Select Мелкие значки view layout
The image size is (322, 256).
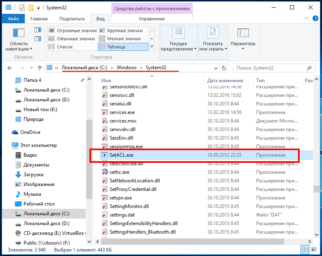pos(120,39)
